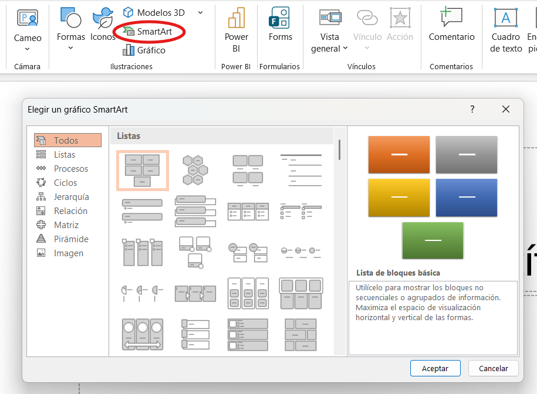Screen dimensions: 537x394
Task: Expand the Modelos 3D dropdown arrow
Action: pos(200,13)
